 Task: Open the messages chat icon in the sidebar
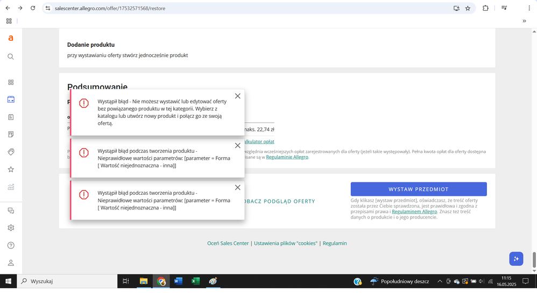(11, 210)
